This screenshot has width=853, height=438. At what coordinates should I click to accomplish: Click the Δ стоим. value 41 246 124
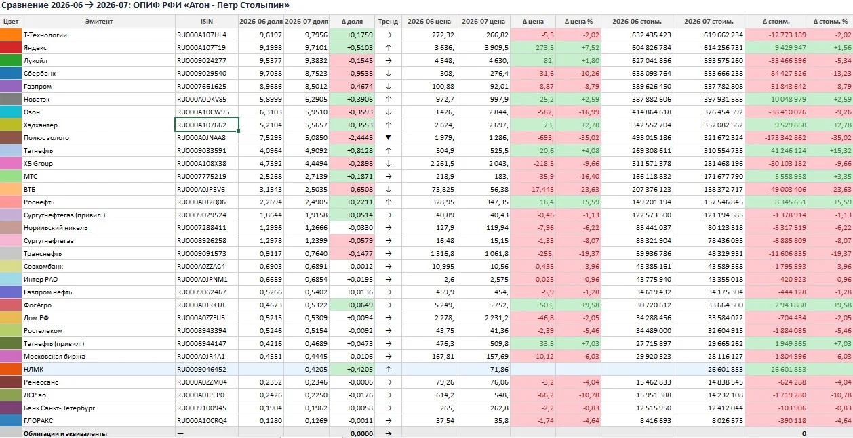click(x=776, y=150)
